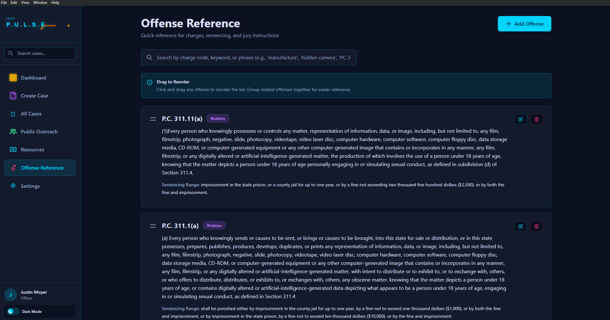Click the info icon in Drag to Reorder banner

[x=150, y=82]
